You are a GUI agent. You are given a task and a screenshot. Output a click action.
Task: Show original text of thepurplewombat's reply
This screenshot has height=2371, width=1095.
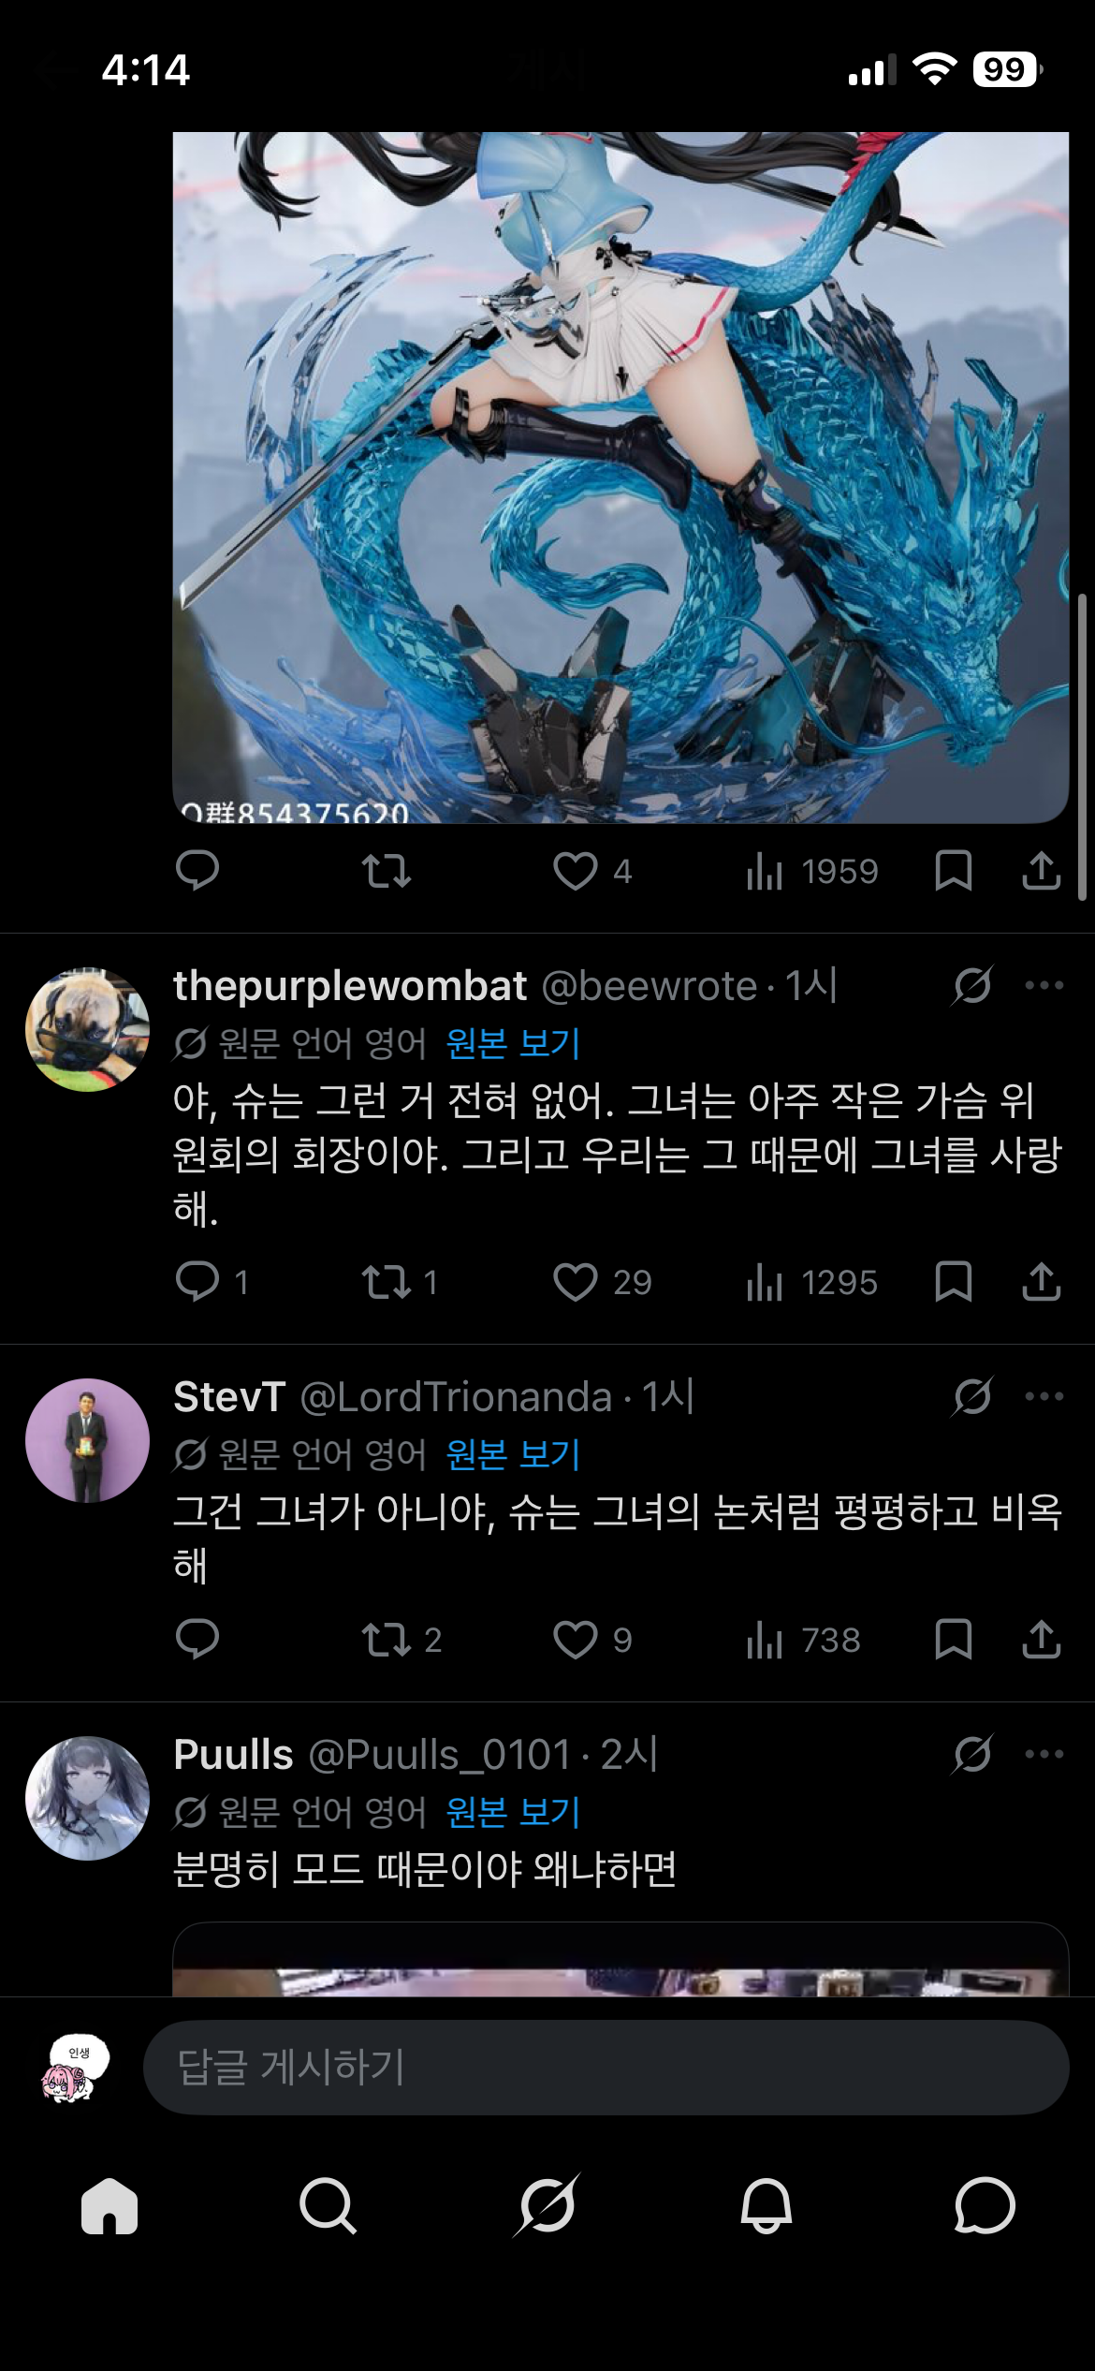coord(513,1042)
